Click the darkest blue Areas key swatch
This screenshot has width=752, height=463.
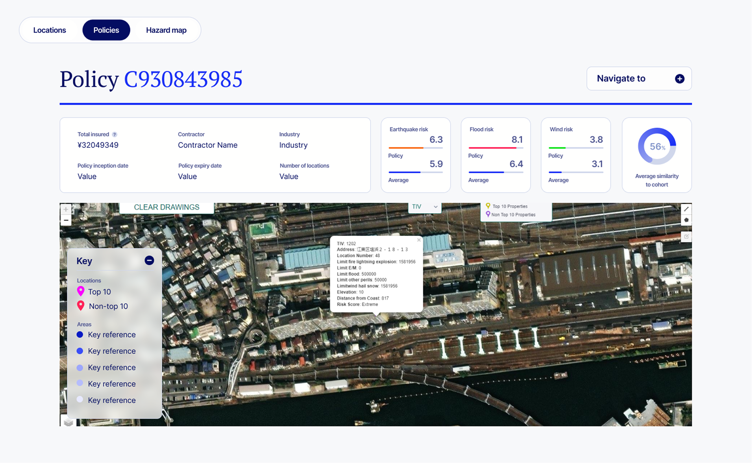80,335
